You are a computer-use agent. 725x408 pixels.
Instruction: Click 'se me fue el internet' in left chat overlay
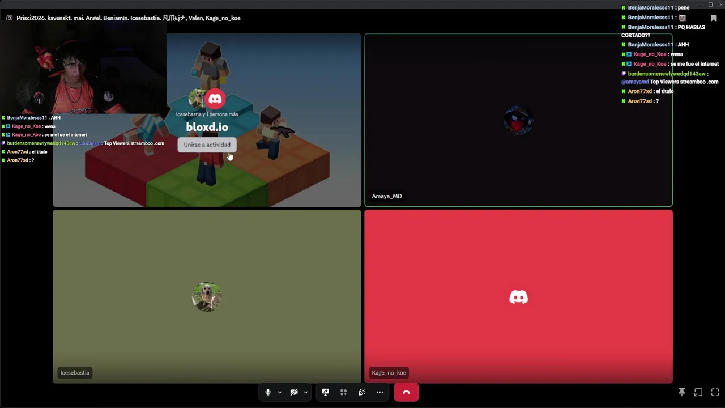[x=65, y=135]
